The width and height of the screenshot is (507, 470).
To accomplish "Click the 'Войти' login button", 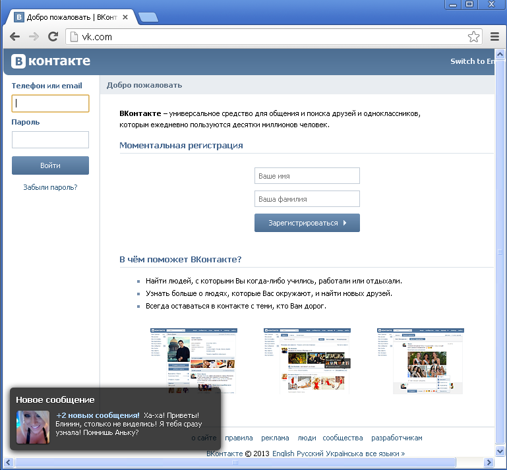I will pos(51,165).
